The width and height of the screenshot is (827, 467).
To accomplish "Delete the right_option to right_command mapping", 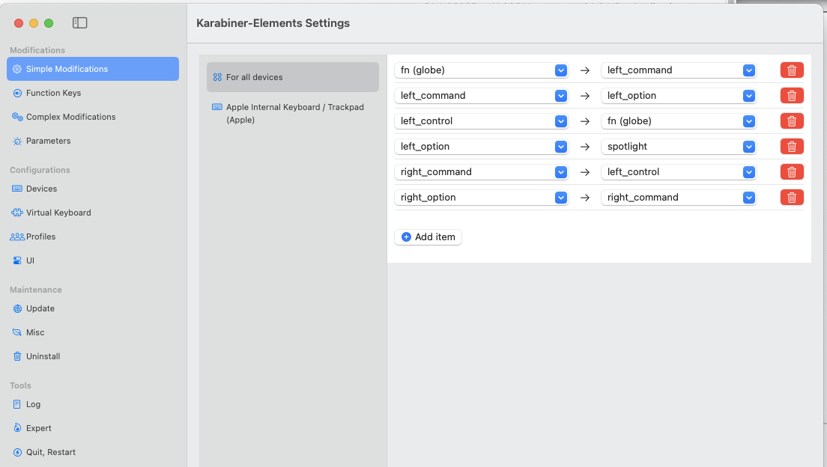I will pyautogui.click(x=792, y=198).
